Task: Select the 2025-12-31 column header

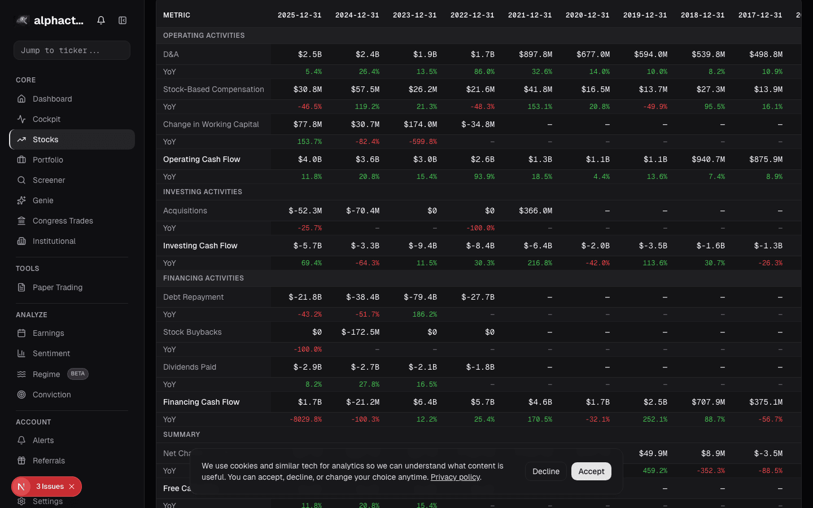Action: (x=299, y=15)
